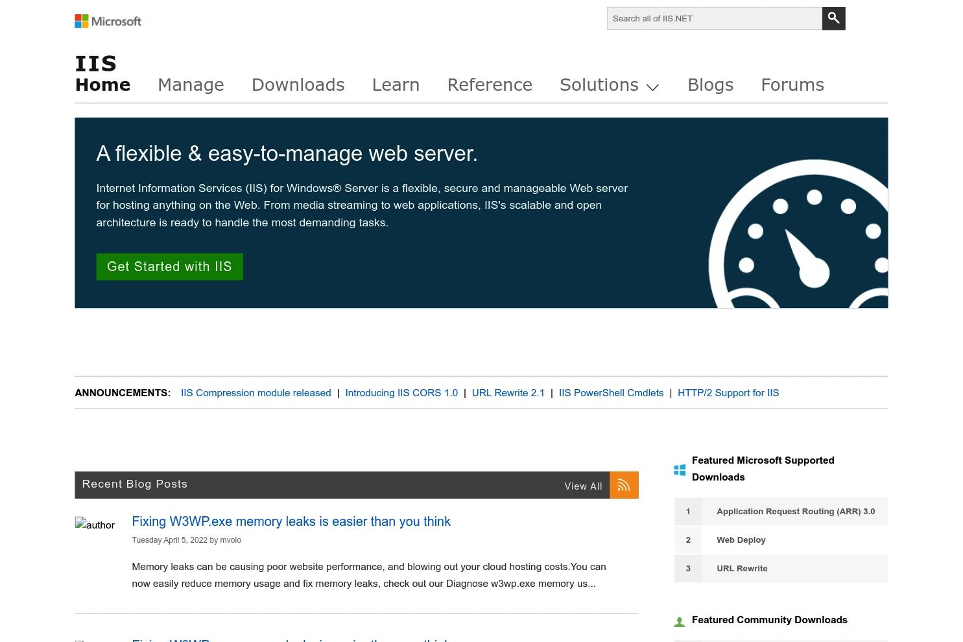Click the Featured Community Downloads heading
The height and width of the screenshot is (642, 963).
coord(770,620)
